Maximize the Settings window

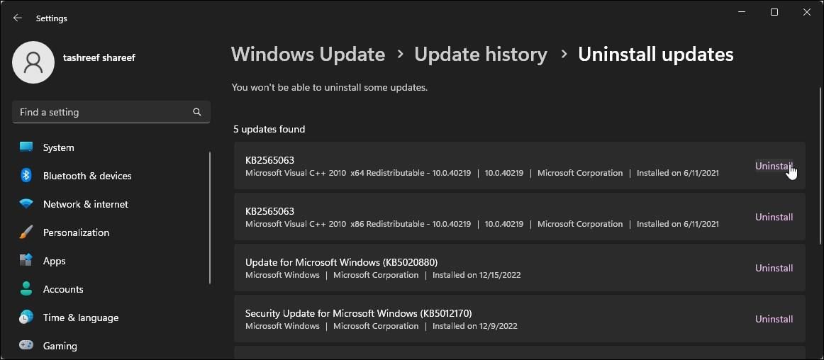coord(774,12)
